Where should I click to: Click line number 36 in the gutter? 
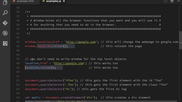(18, 12)
